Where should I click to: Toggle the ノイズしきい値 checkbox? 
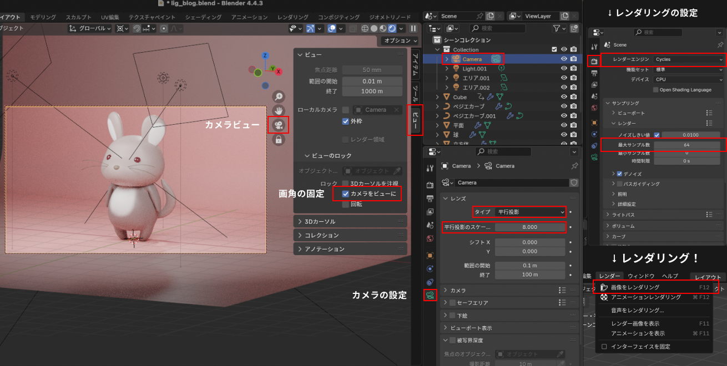click(x=657, y=135)
